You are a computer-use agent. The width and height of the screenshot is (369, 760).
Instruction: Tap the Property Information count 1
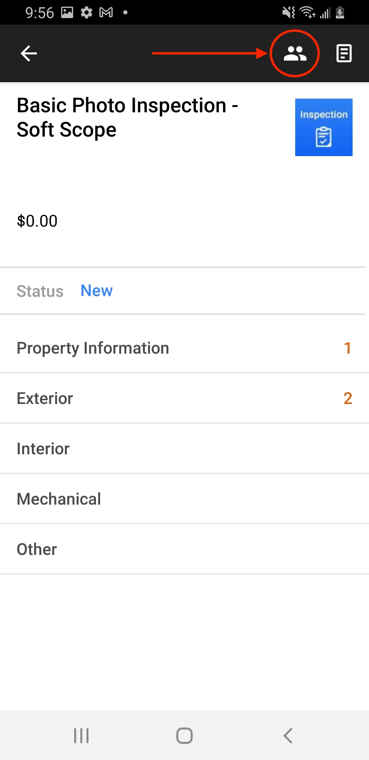(347, 348)
